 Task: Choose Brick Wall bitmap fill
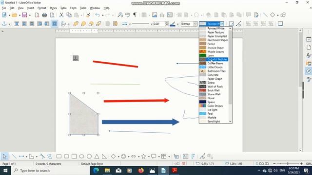pyautogui.click(x=214, y=90)
